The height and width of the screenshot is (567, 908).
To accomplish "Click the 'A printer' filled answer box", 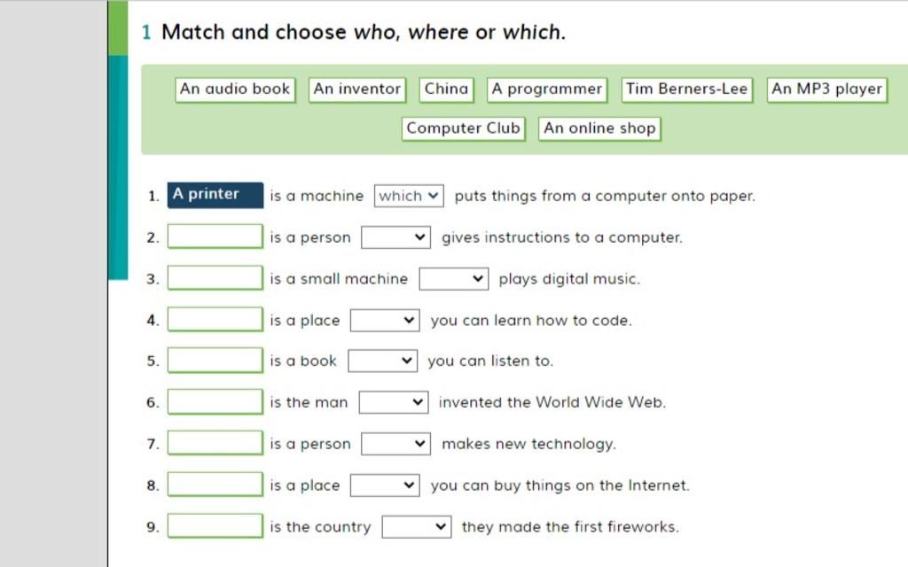I will (215, 195).
